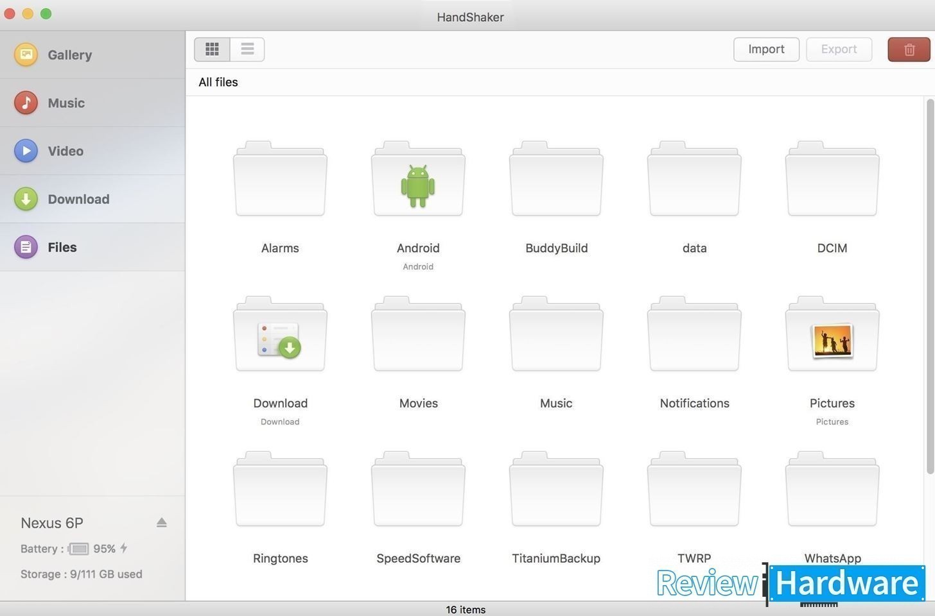Select the Music folder icon in files
The image size is (935, 616).
[556, 334]
